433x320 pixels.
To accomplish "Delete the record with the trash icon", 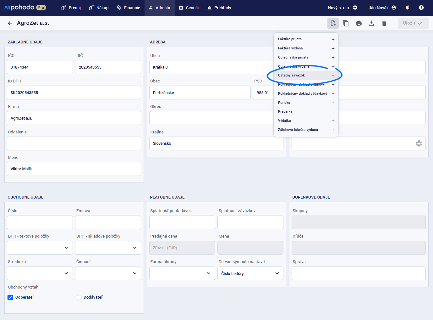I will [x=384, y=23].
